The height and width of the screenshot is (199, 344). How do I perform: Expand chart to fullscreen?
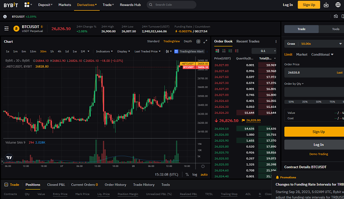coord(205,42)
